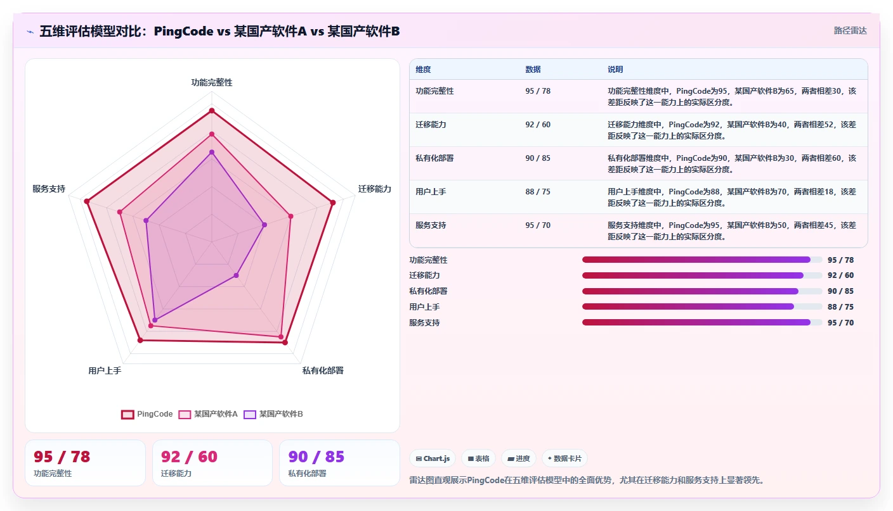Click the 迁移能力 axis label on radar
Screen dimensions: 893x511
coord(375,189)
